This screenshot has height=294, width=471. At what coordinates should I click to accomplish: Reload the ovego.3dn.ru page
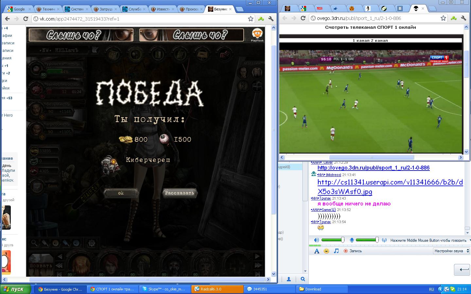pyautogui.click(x=303, y=18)
